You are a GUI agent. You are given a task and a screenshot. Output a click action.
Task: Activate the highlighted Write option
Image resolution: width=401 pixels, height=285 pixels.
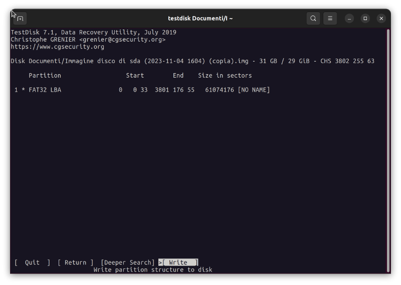pos(178,262)
